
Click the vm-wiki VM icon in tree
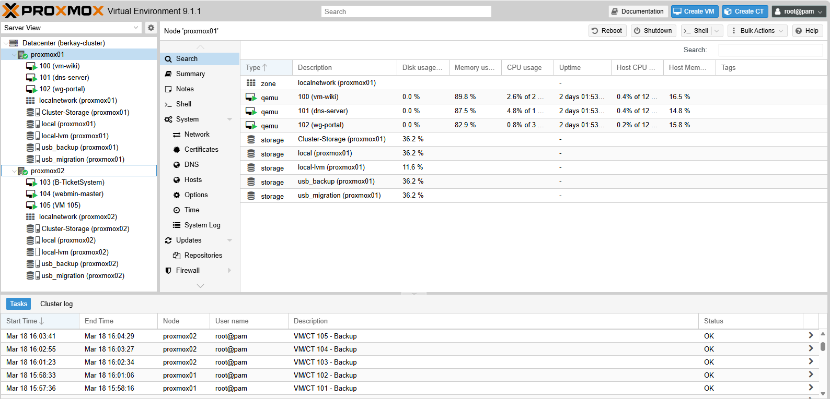click(x=31, y=66)
